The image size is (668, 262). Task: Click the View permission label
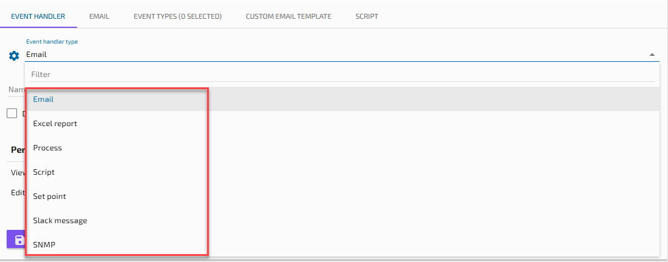coord(17,172)
